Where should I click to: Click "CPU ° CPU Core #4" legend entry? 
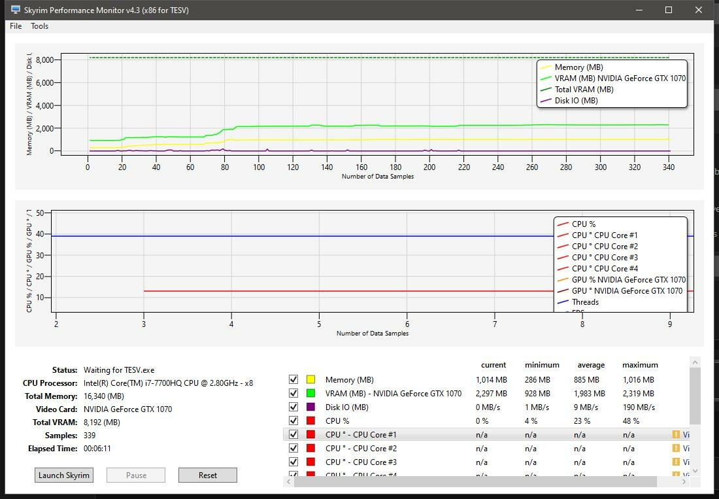[x=605, y=268]
